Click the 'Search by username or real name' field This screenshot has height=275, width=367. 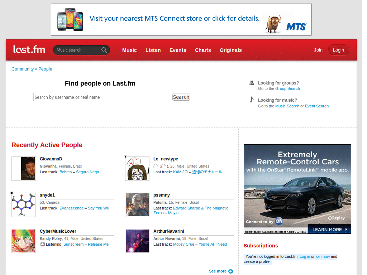(x=101, y=97)
